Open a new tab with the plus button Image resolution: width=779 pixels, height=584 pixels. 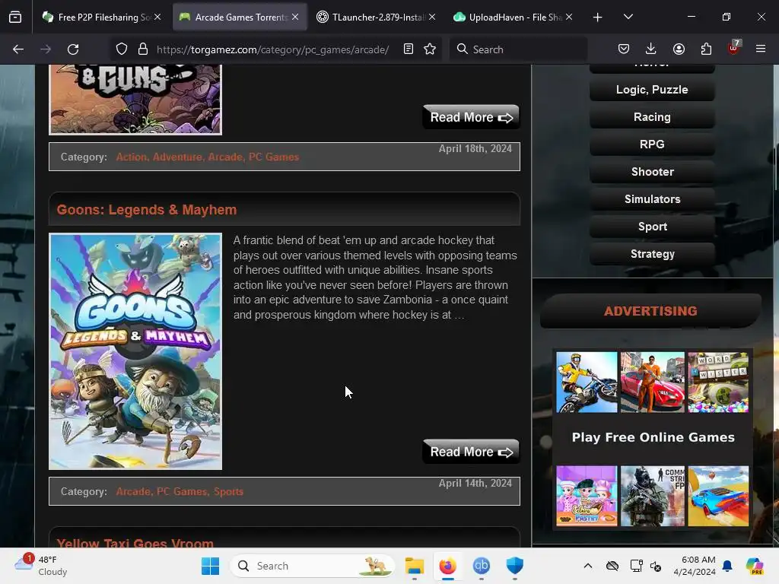point(598,17)
